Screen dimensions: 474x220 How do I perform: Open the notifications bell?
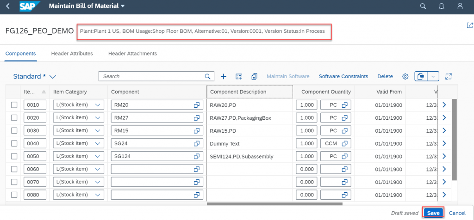442,6
